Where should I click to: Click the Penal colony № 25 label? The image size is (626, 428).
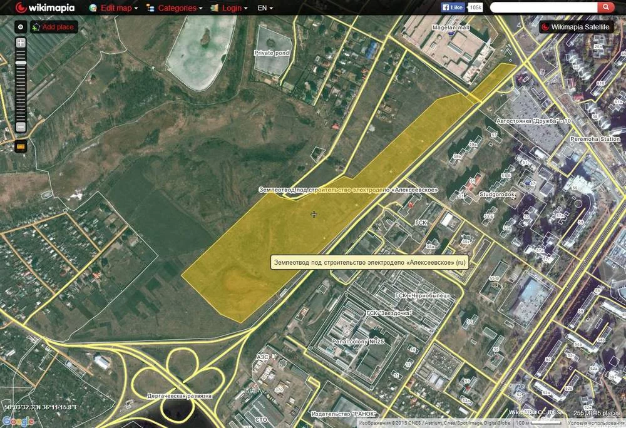[x=357, y=342]
